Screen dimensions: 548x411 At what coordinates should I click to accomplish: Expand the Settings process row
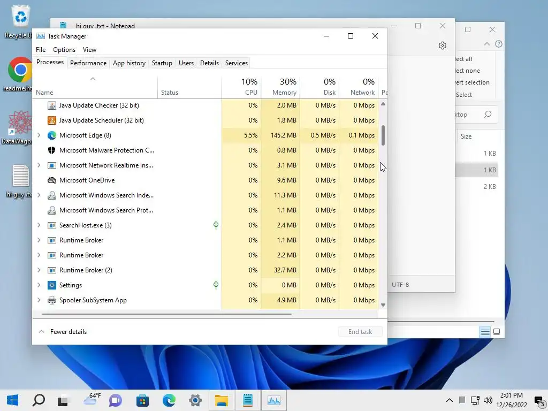[39, 285]
